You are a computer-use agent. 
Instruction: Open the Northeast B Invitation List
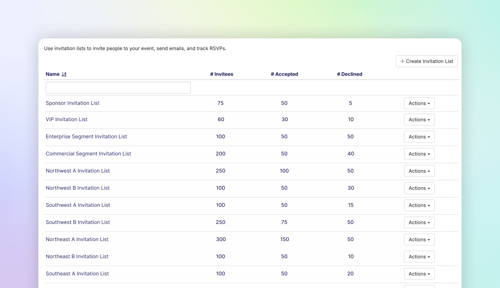coord(77,257)
